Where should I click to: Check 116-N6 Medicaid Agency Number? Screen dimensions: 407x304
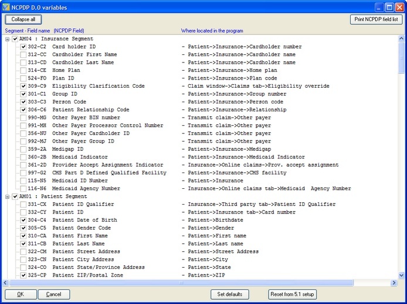pos(23,189)
